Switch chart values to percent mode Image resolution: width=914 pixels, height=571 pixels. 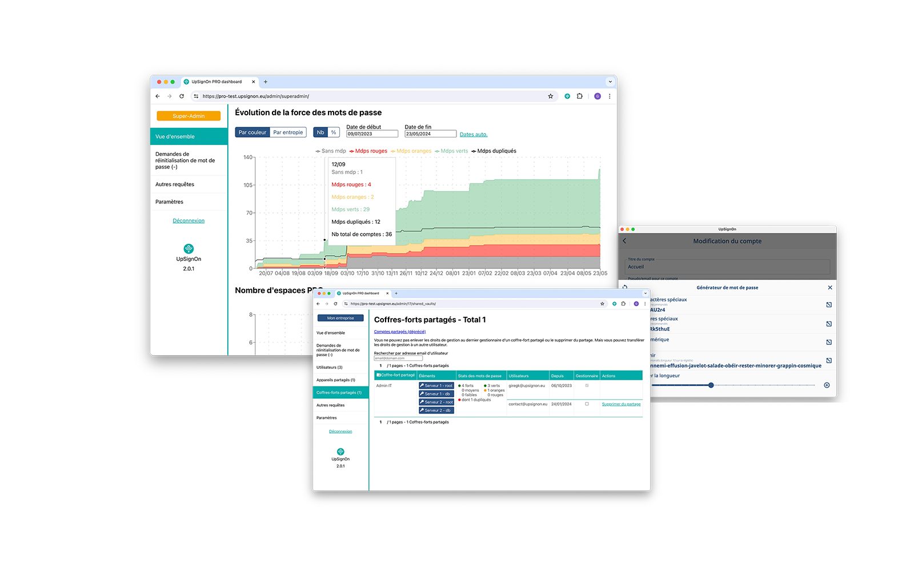(x=334, y=132)
